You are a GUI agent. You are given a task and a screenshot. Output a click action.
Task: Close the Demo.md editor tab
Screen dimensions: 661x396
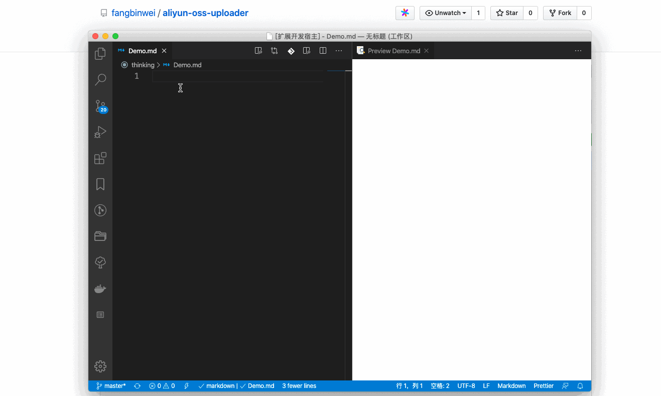pos(164,51)
